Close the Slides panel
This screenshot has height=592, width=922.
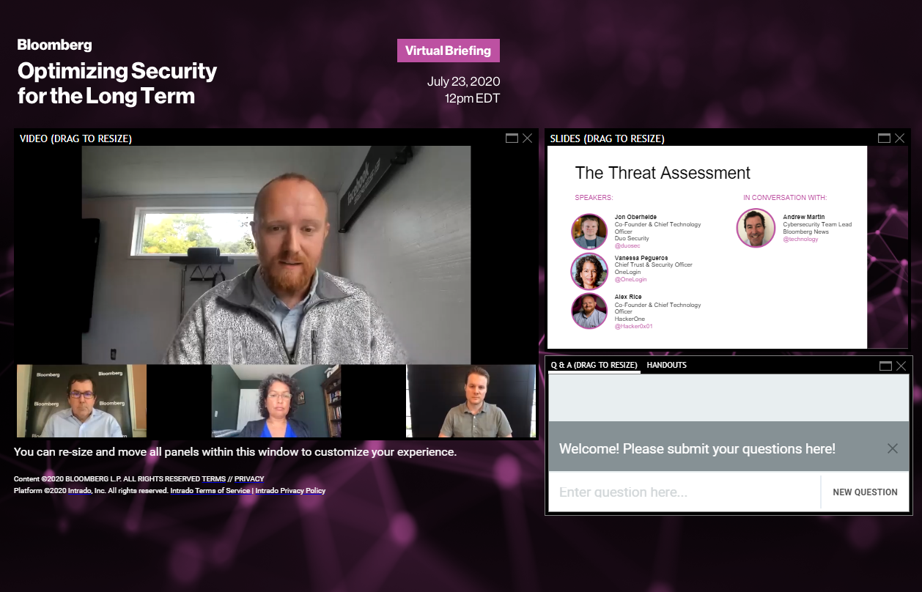900,138
